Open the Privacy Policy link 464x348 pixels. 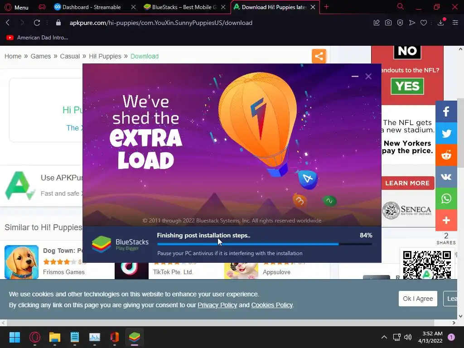[217, 305]
